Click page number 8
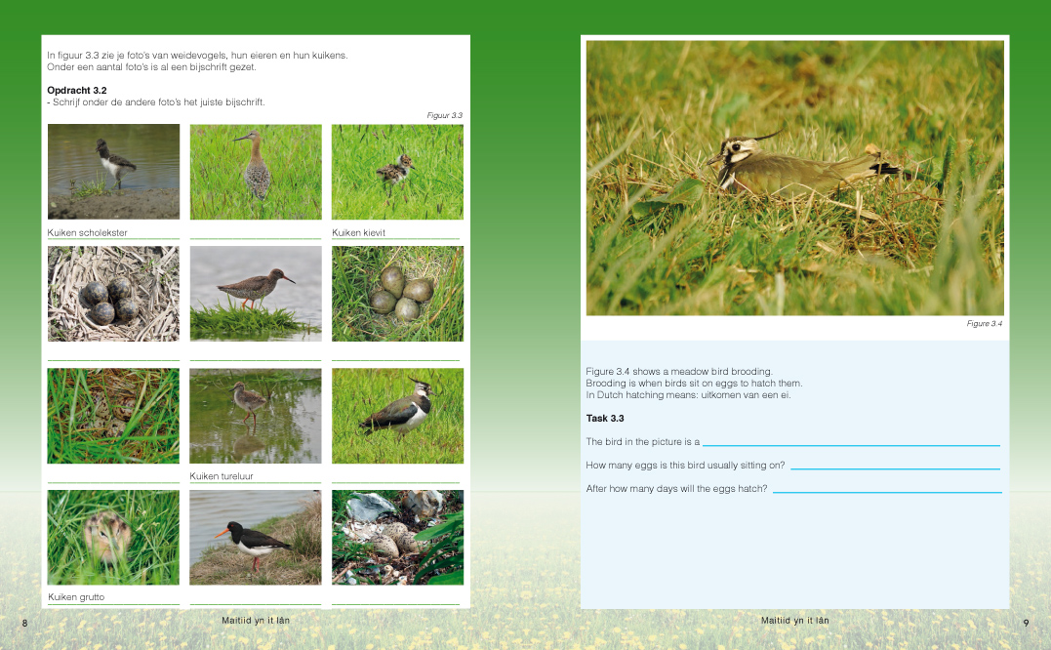This screenshot has width=1051, height=650. tap(24, 624)
